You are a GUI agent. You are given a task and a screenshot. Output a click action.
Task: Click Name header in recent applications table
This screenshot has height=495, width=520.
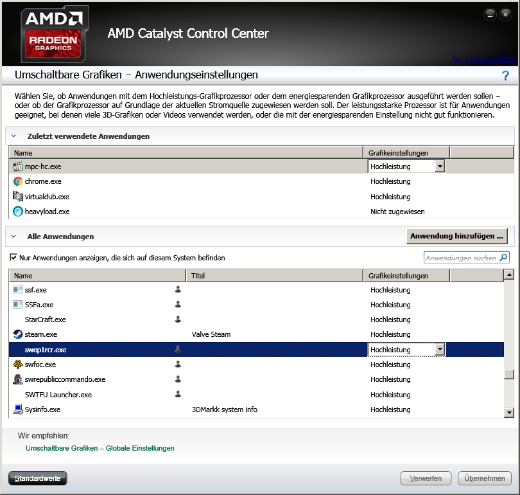coord(186,153)
